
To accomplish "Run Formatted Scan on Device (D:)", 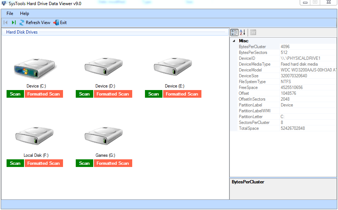I will coord(113,94).
